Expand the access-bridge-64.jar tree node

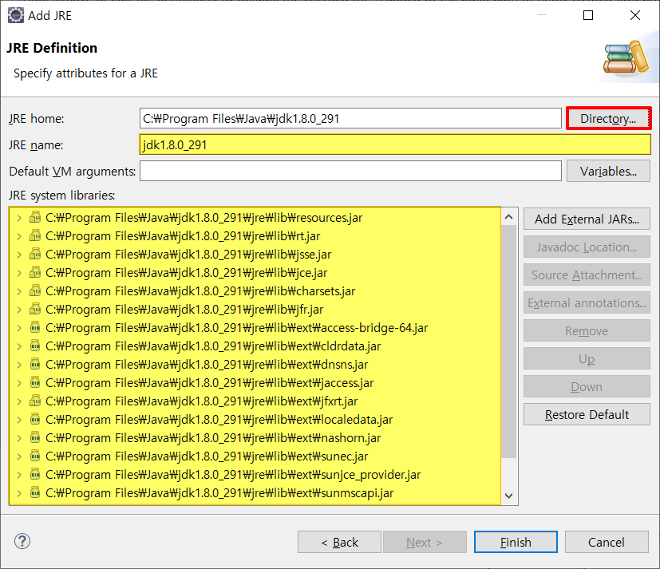(x=19, y=328)
